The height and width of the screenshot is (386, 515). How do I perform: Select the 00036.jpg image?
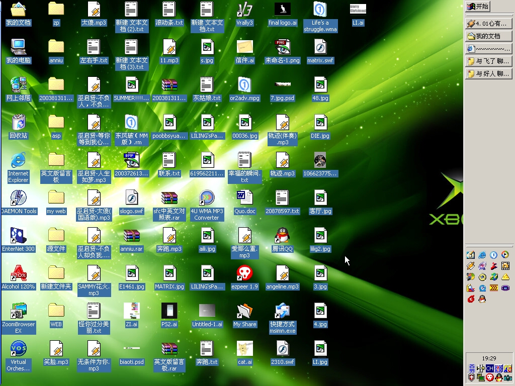pos(245,127)
